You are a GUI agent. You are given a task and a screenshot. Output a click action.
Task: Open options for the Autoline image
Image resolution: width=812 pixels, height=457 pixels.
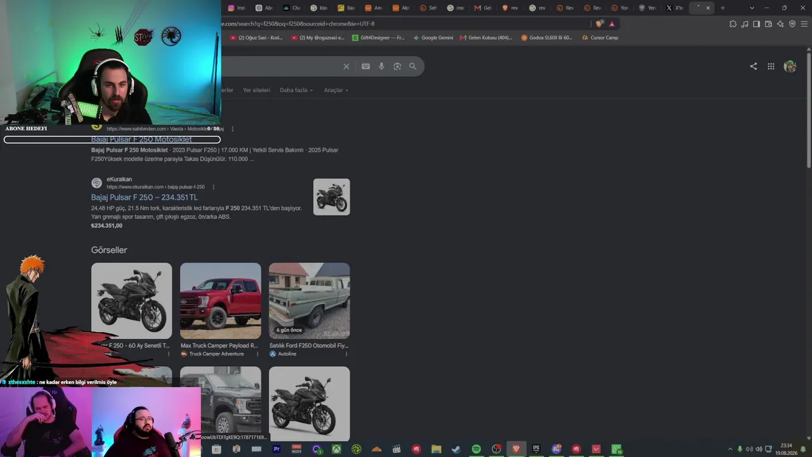point(346,354)
